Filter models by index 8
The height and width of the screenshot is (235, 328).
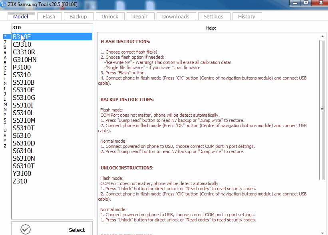(5, 47)
